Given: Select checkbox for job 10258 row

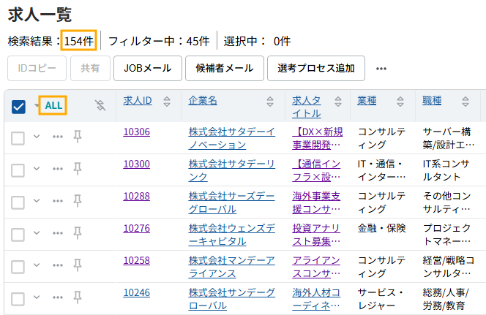Looking at the screenshot, I should pos(18,266).
